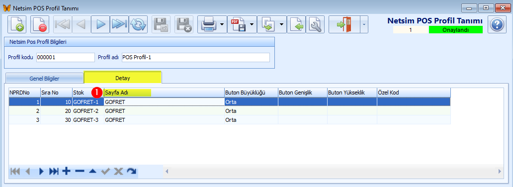Click Sıra No cell with value 20
The image size is (513, 187).
56,111
